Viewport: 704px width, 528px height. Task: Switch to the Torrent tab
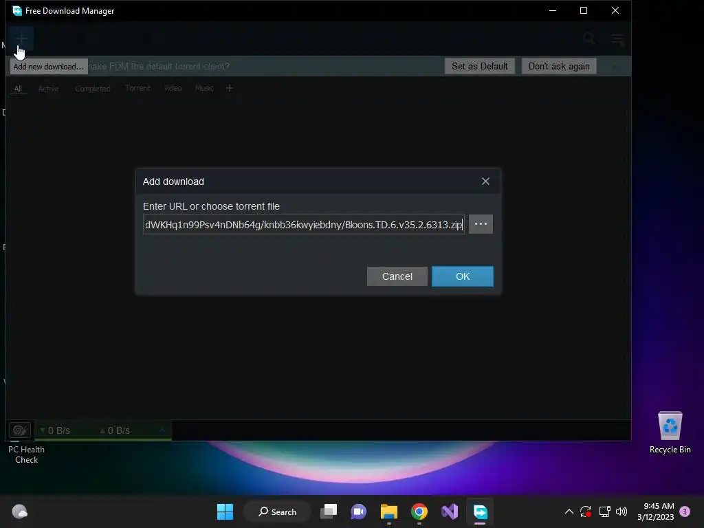point(137,88)
